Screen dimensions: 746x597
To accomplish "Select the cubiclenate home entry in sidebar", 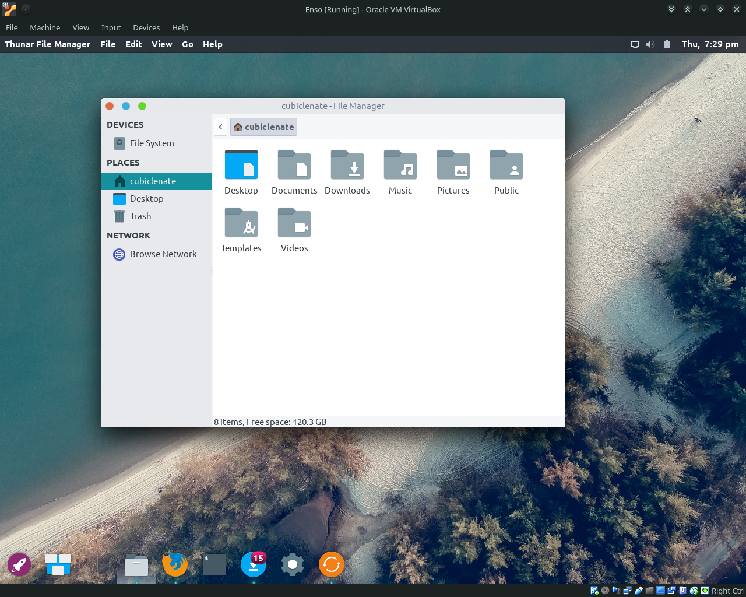I will tap(152, 181).
